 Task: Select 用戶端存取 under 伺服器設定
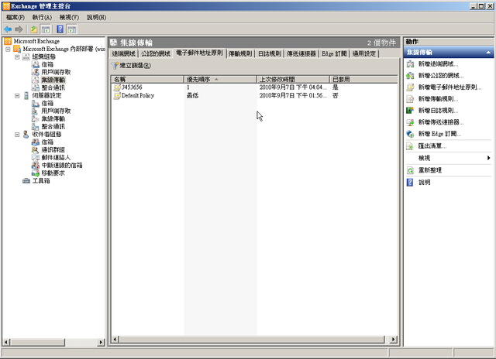coord(56,111)
